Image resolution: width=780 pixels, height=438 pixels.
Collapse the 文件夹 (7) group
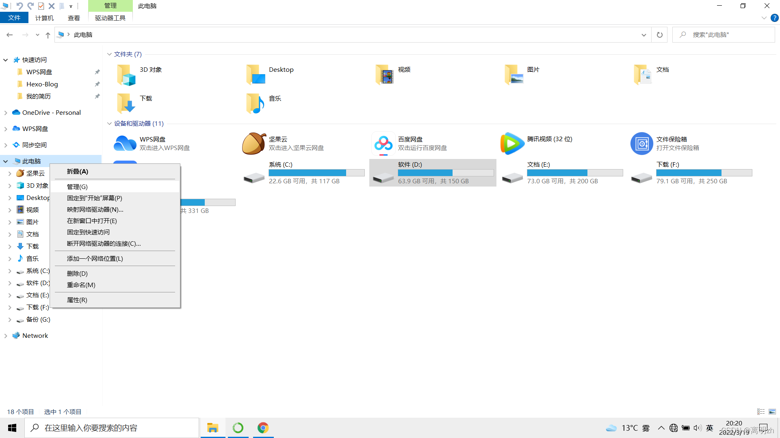(x=109, y=54)
